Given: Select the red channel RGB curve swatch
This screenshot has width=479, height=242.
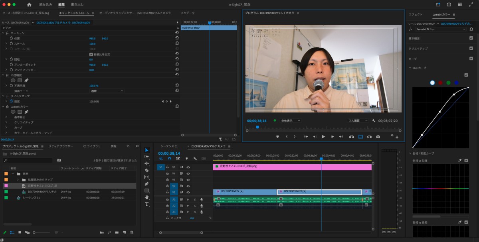Looking at the screenshot, I should click(x=440, y=83).
